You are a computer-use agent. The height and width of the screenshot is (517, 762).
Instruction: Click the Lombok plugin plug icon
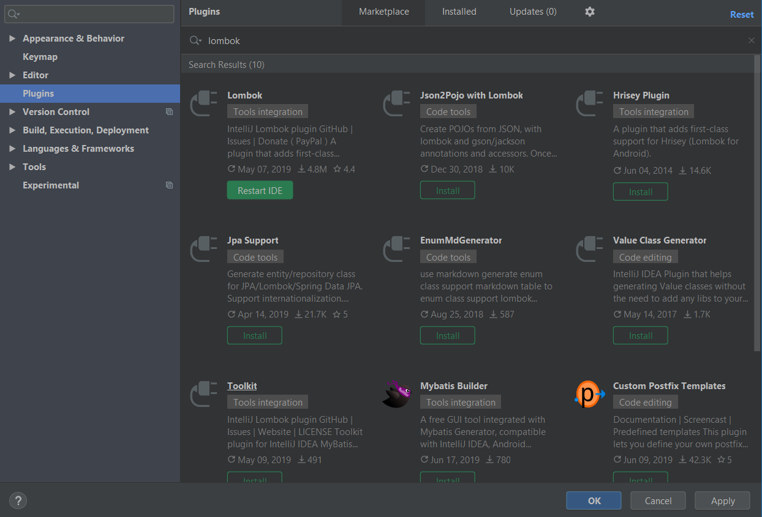click(x=203, y=103)
